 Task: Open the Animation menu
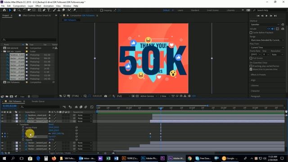[49, 6]
